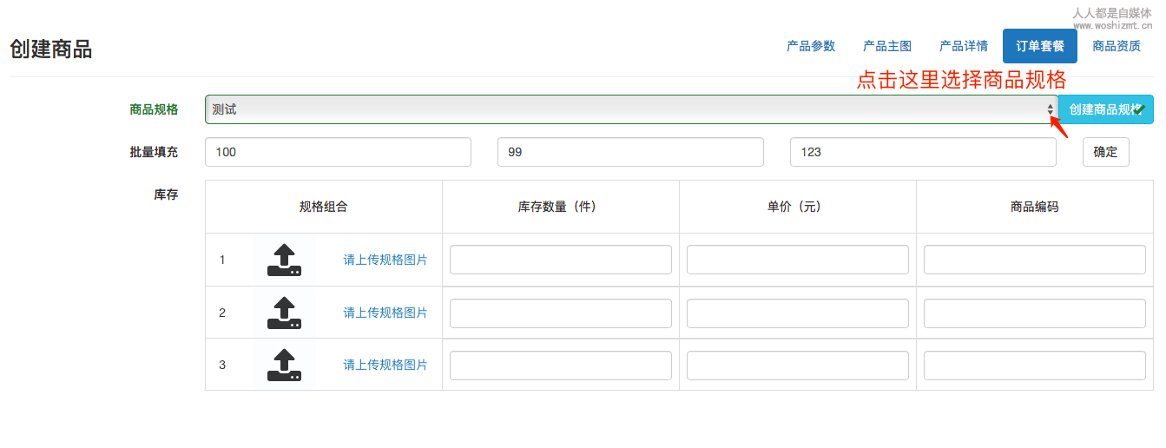This screenshot has height=448, width=1166.
Task: Select the 订单套餐 tab
Action: point(1040,46)
